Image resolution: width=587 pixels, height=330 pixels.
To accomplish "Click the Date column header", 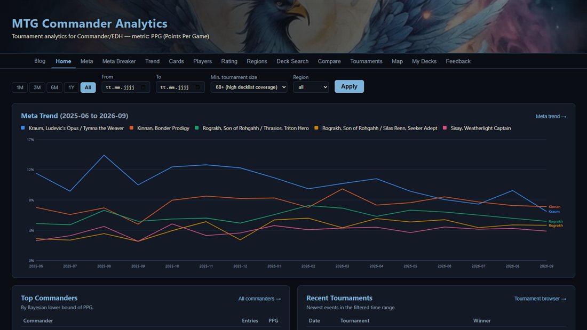I will click(x=314, y=320).
